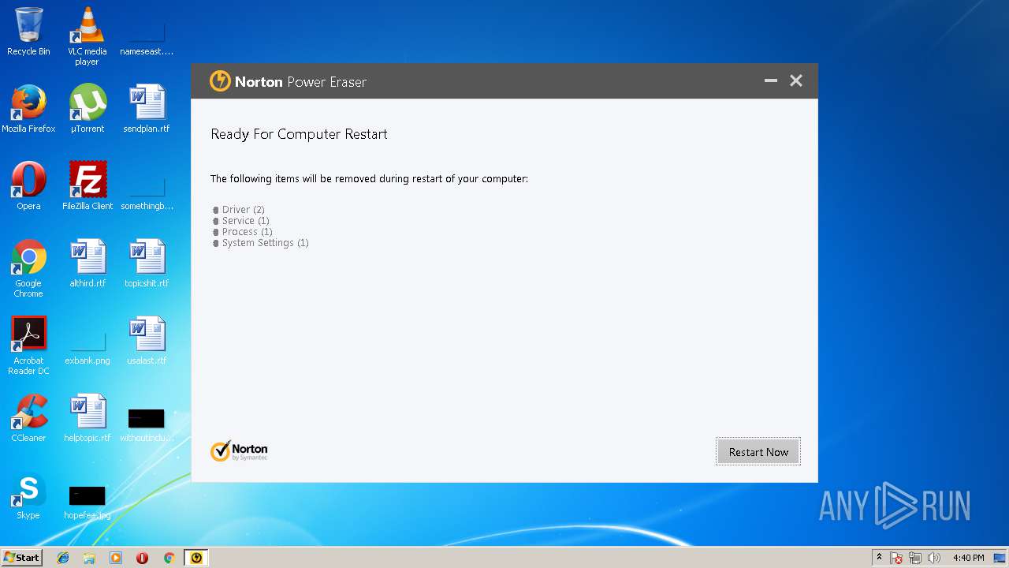Select the System Settings (1) item
This screenshot has height=568, width=1009.
coord(265,243)
